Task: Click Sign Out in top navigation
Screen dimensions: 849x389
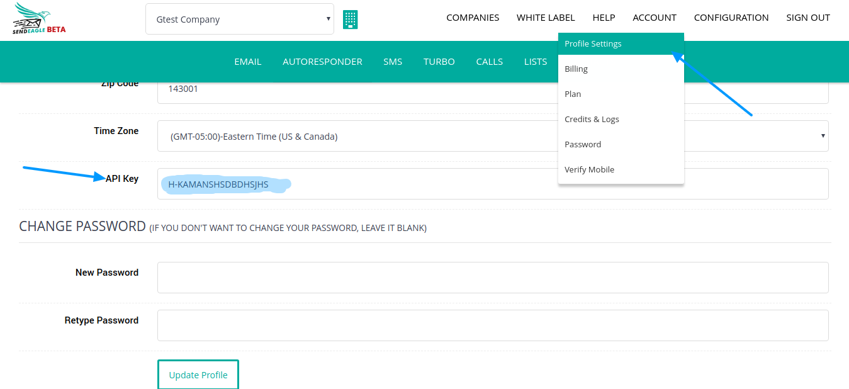Action: 807,18
